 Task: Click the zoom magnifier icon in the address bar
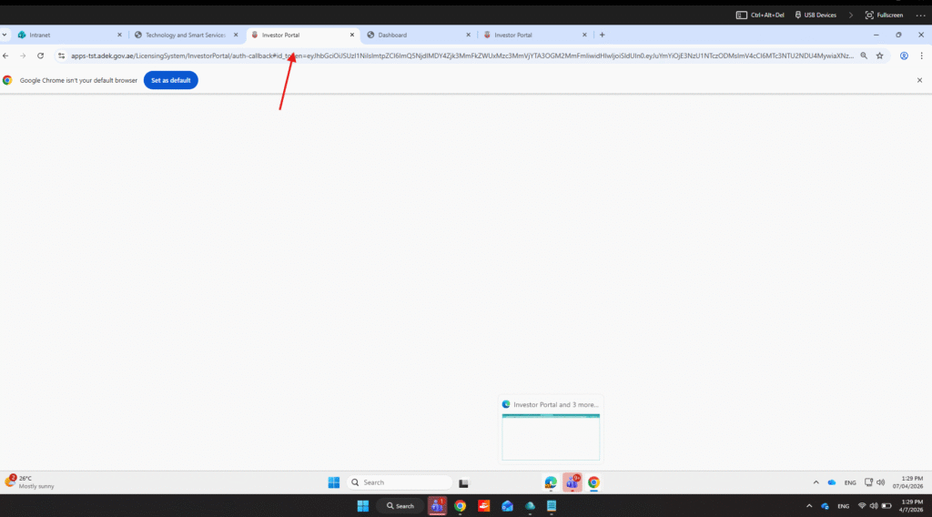coord(864,56)
